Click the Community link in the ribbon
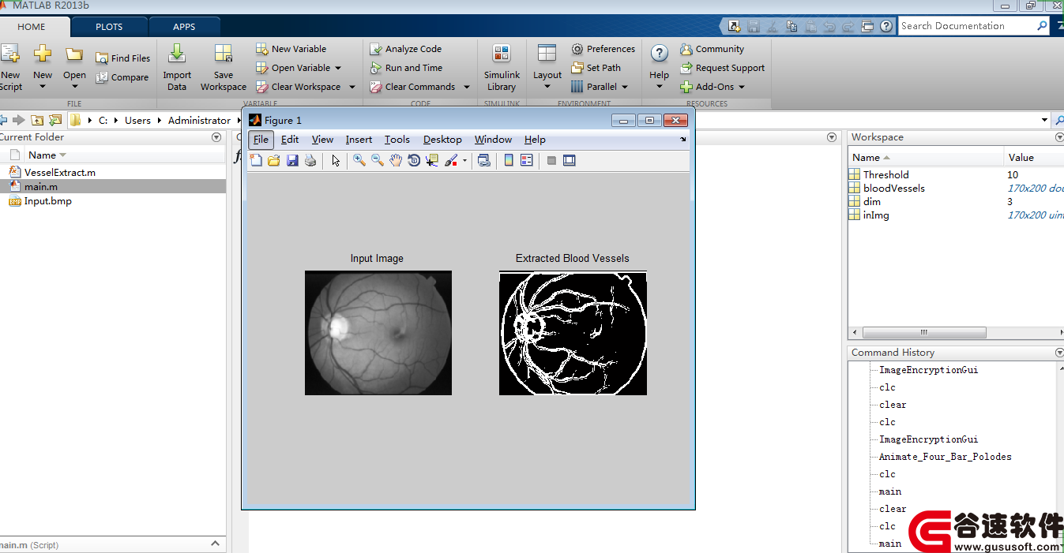1064x553 pixels. [712, 49]
